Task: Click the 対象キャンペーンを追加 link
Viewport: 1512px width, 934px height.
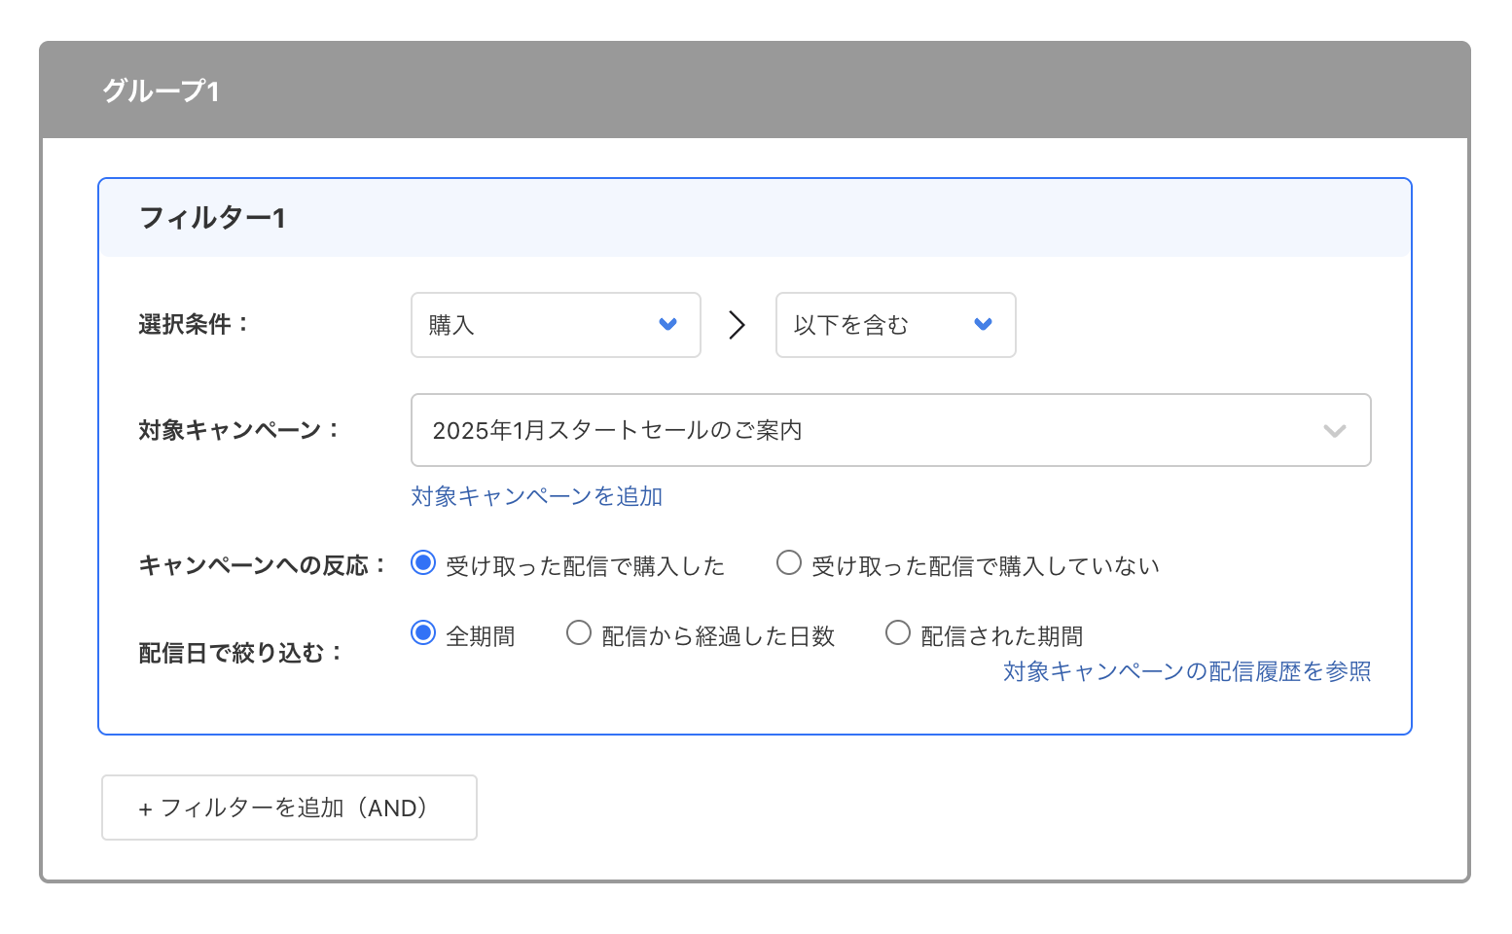Action: [536, 496]
